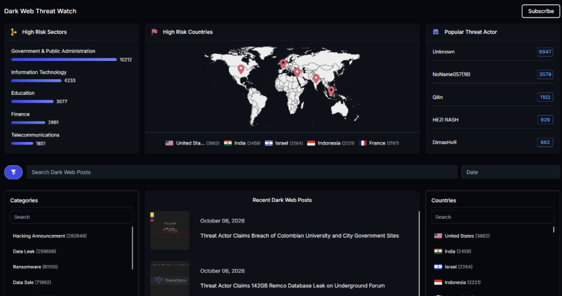Image resolution: width=562 pixels, height=296 pixels.
Task: Click Indonesia flag in Countries list
Action: (438, 282)
